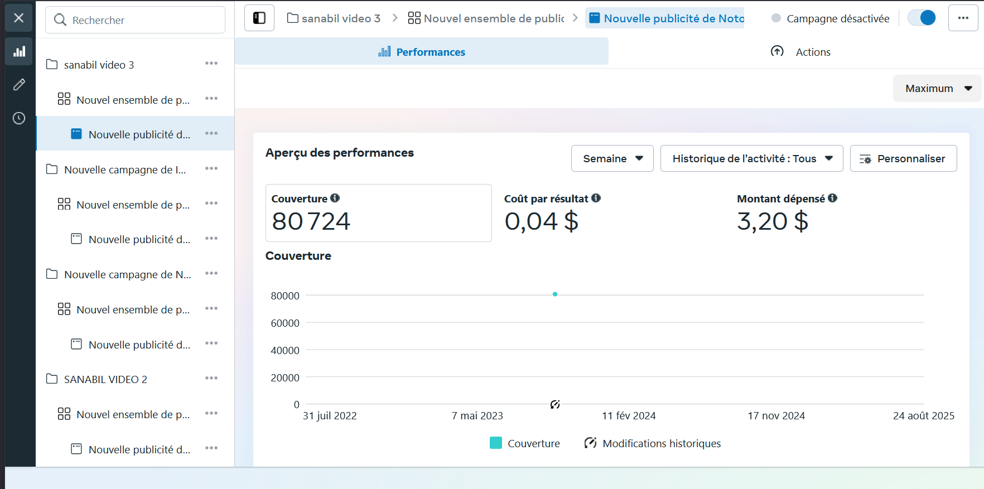The image size is (984, 489).
Task: Click the Personnaliser button
Action: (903, 159)
